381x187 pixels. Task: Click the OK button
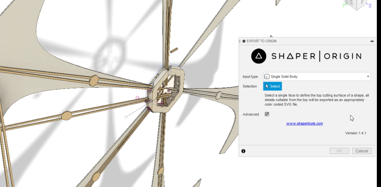[x=339, y=151]
